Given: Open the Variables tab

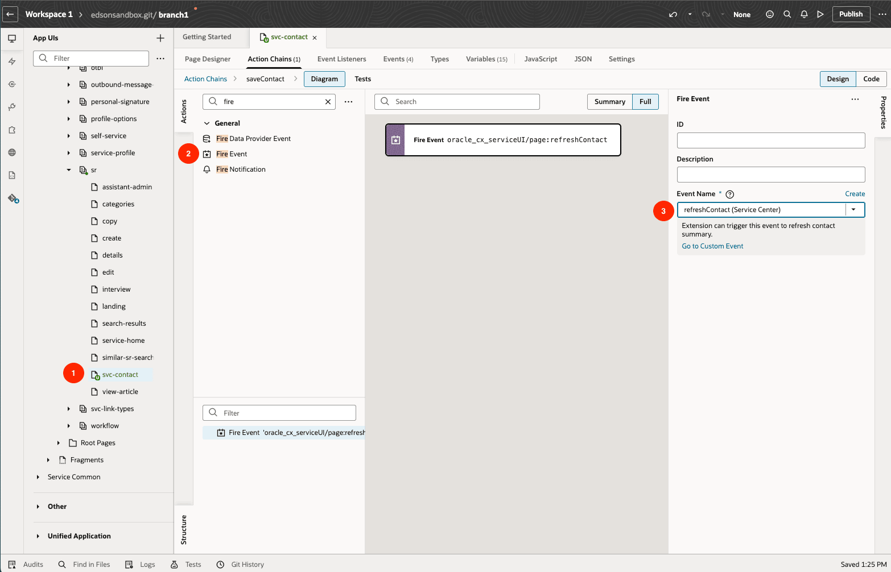Looking at the screenshot, I should click(486, 59).
